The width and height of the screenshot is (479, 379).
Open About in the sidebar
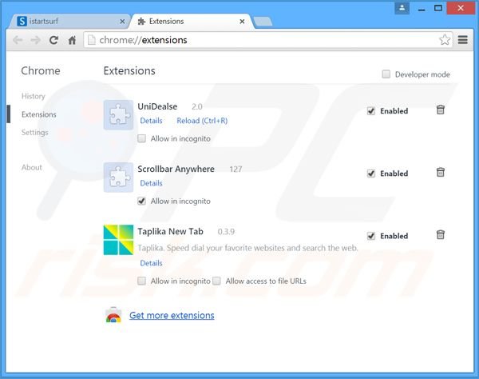[32, 167]
